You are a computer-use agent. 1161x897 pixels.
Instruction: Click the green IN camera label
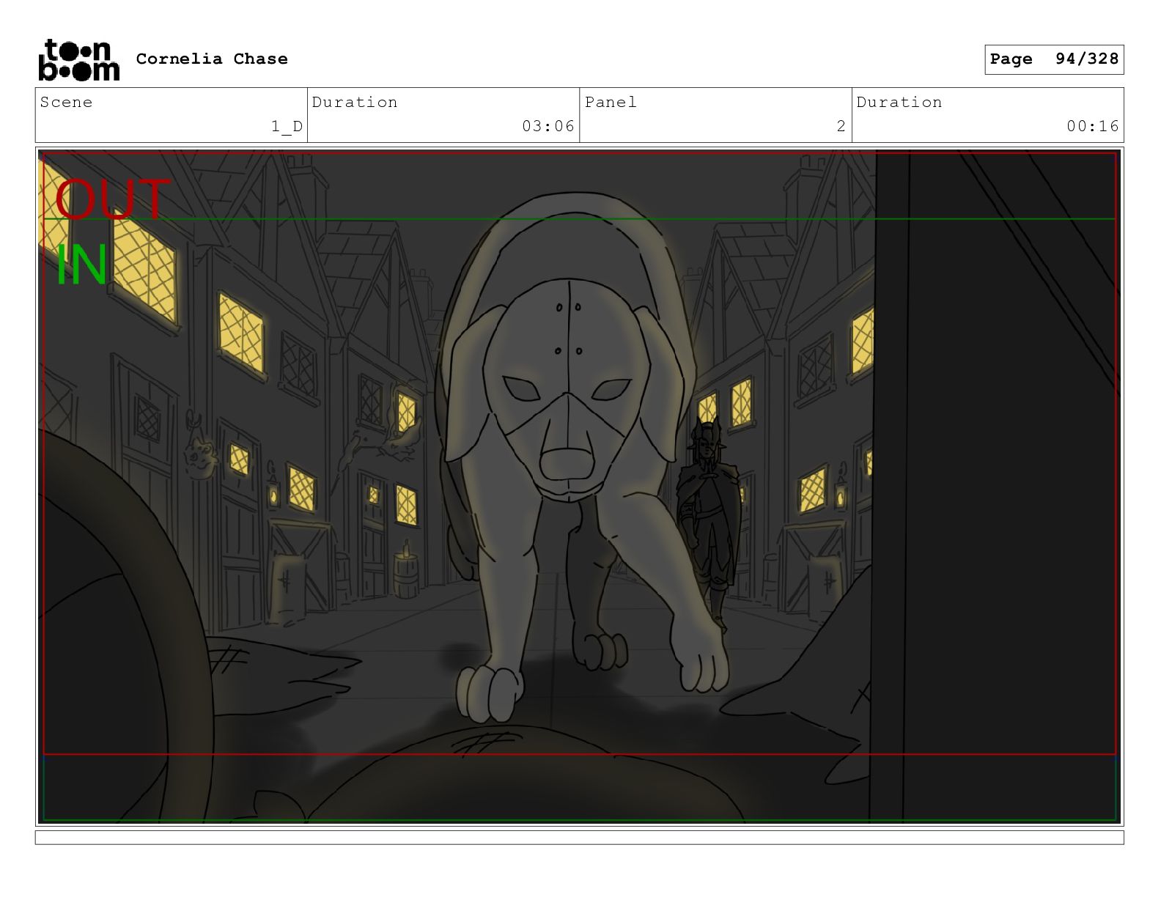[81, 265]
